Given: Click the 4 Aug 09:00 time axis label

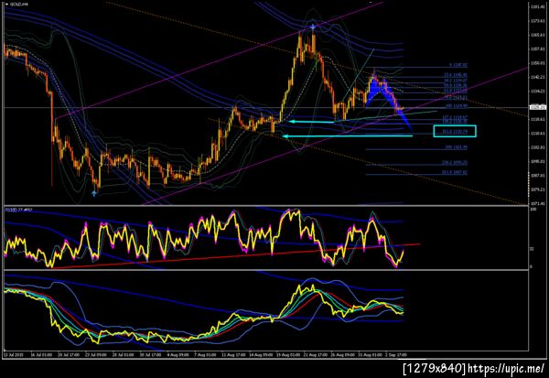Looking at the screenshot, I should [178, 355].
